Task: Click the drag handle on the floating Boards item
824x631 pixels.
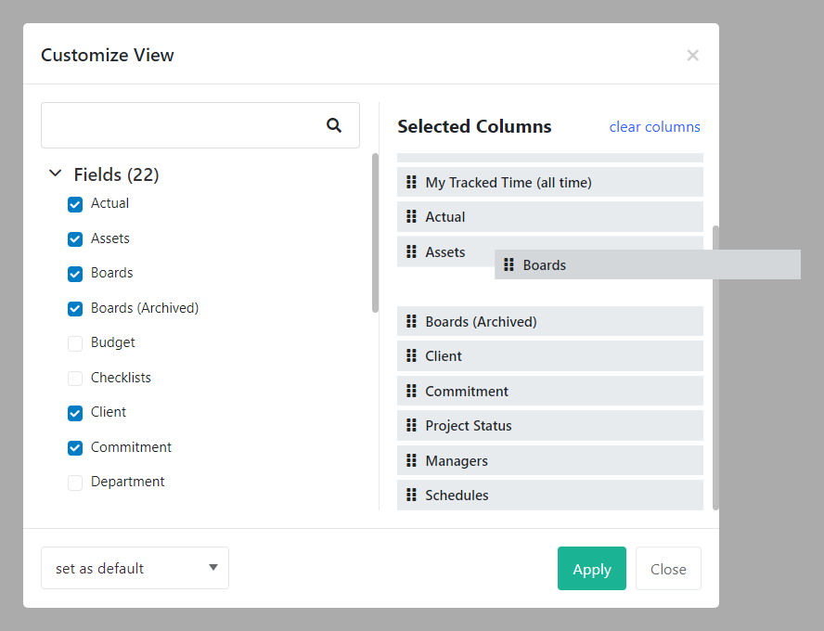Action: coord(509,264)
